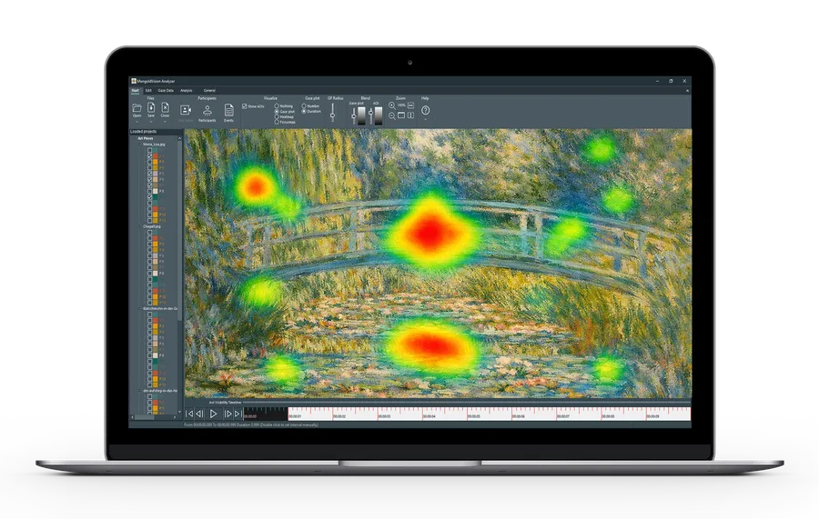Click the AOI blend slider
The width and height of the screenshot is (819, 519).
[x=371, y=113]
